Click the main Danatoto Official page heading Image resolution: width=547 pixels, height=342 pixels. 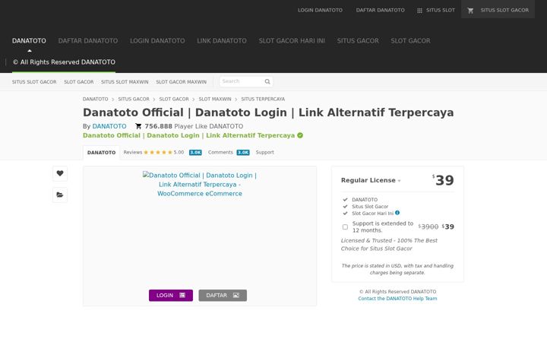click(268, 112)
